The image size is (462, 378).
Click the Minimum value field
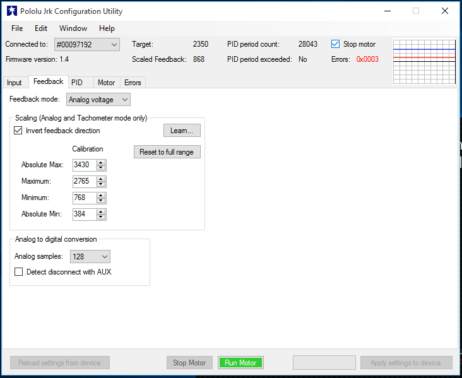click(x=85, y=198)
